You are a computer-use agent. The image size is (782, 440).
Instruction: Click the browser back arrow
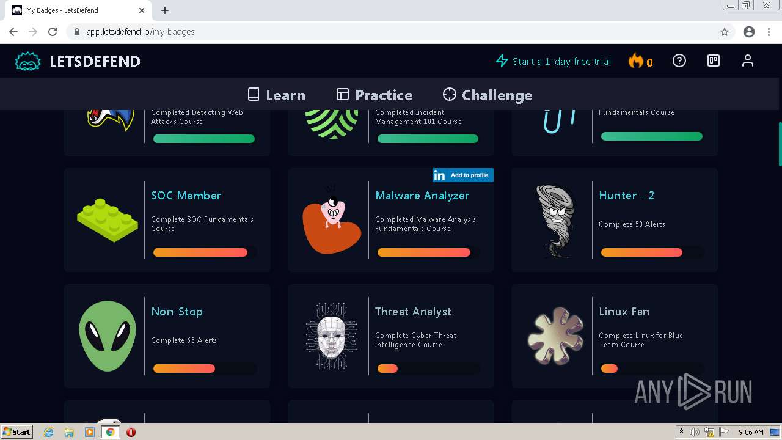coord(13,32)
